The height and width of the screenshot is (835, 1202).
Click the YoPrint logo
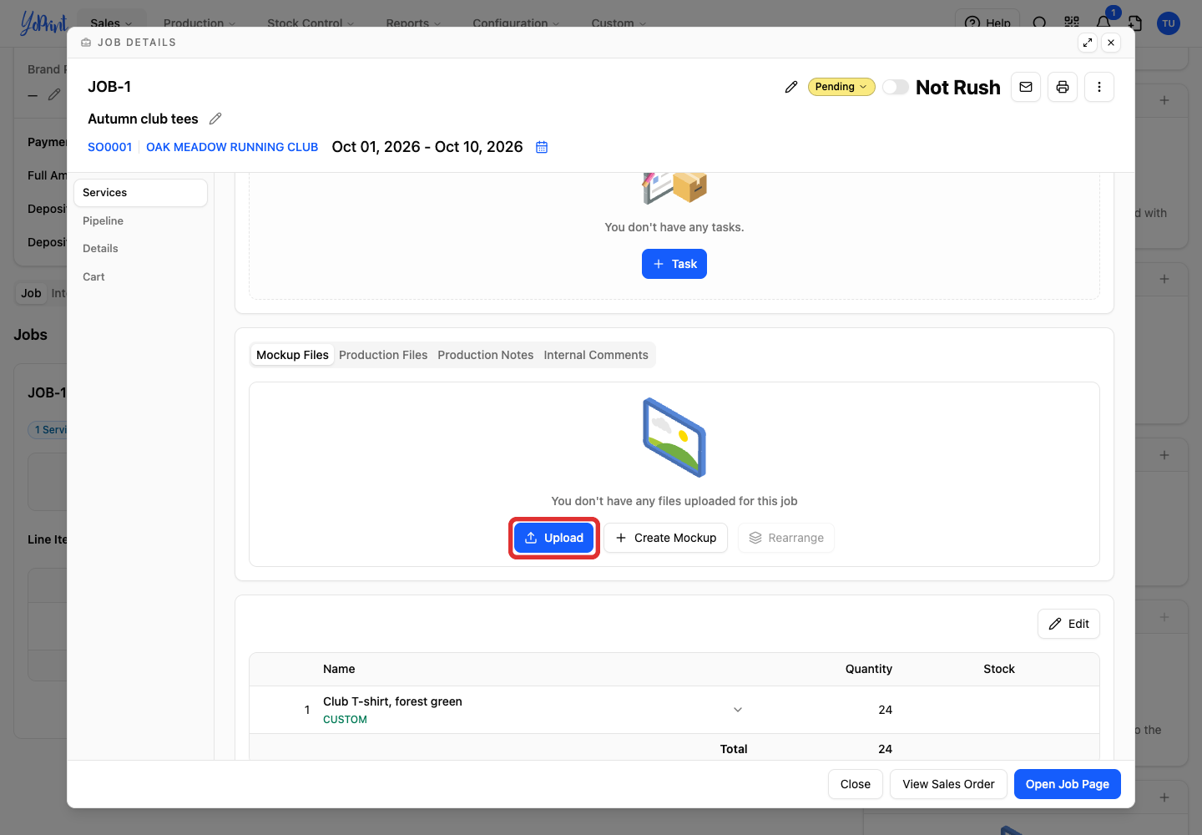click(43, 23)
